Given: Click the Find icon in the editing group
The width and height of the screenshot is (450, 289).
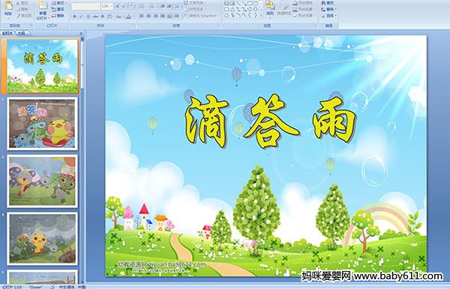Looking at the screenshot, I should (x=328, y=3).
